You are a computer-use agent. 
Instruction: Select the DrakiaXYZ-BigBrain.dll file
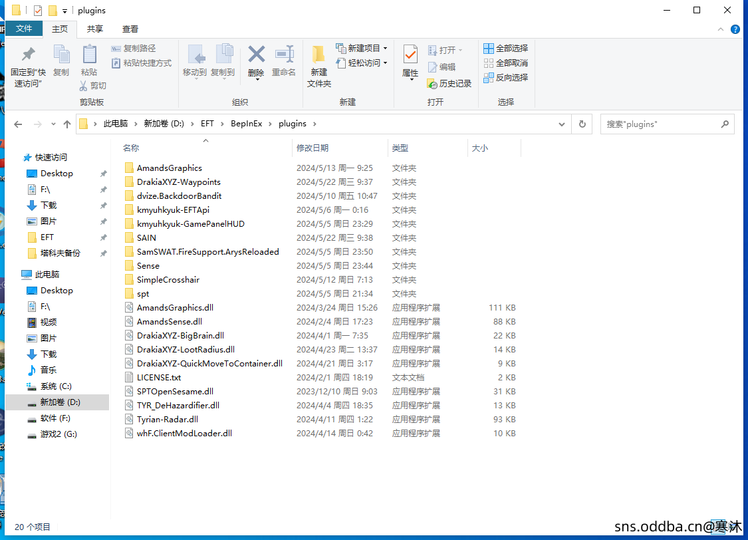tap(180, 335)
